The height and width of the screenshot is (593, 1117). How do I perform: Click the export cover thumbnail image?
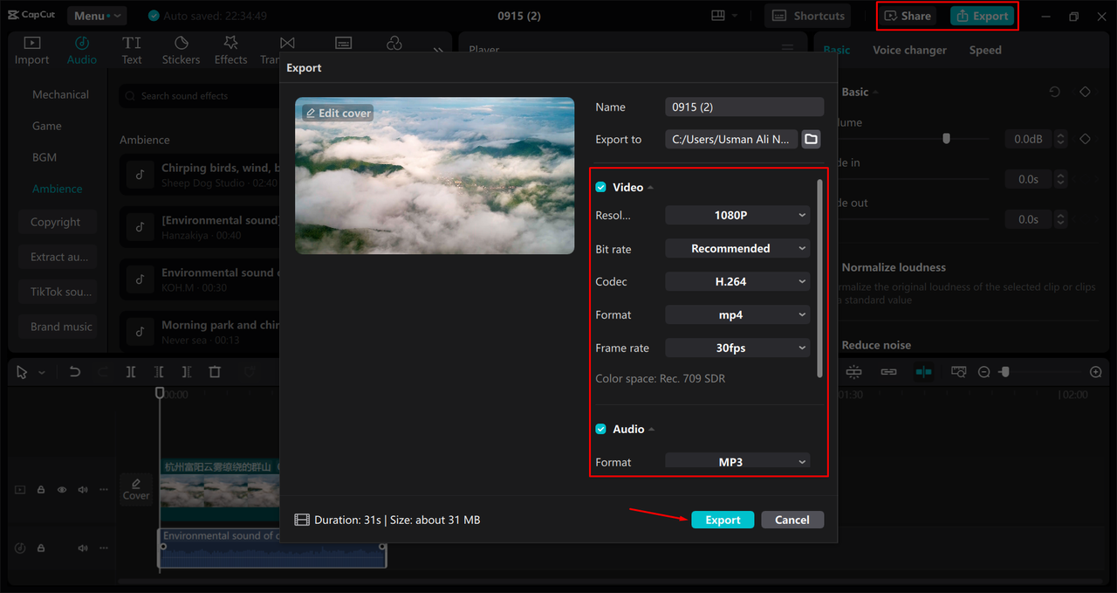[435, 176]
